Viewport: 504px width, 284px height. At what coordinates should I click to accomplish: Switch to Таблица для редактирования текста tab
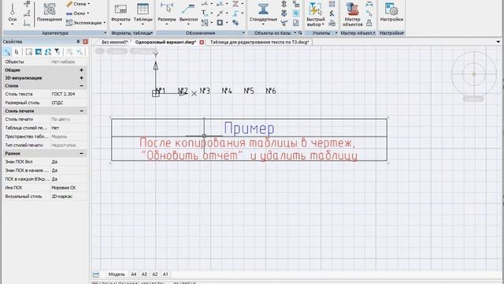[260, 42]
